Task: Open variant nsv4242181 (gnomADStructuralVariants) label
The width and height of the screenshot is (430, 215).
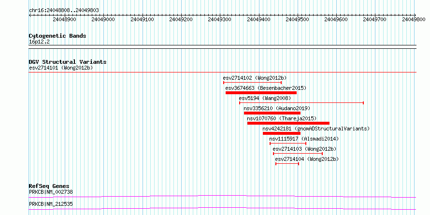Action: (316, 129)
